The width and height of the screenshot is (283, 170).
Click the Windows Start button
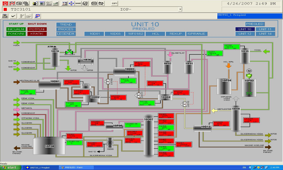(x=10, y=167)
